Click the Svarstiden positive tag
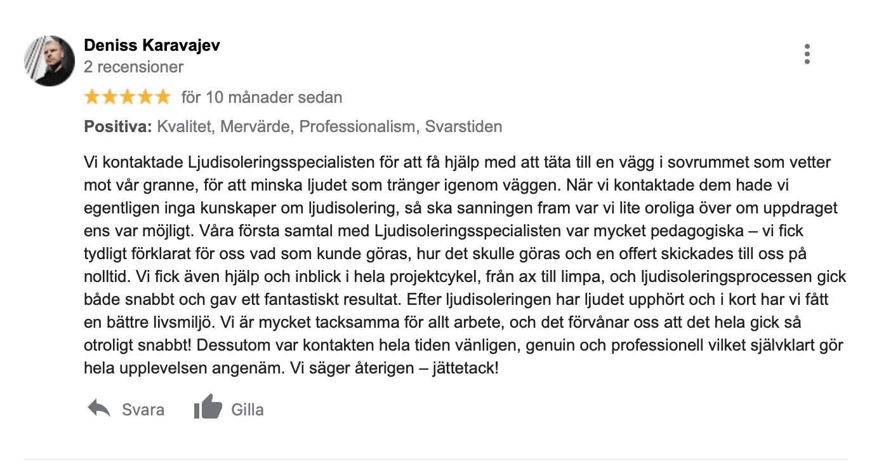Screen dimensions: 872x470 pyautogui.click(x=463, y=127)
